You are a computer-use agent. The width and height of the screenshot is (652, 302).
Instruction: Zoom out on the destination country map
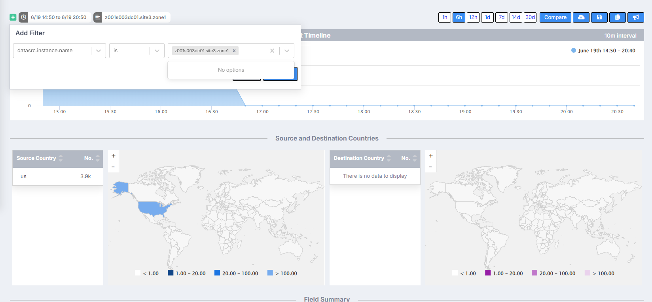(x=430, y=167)
